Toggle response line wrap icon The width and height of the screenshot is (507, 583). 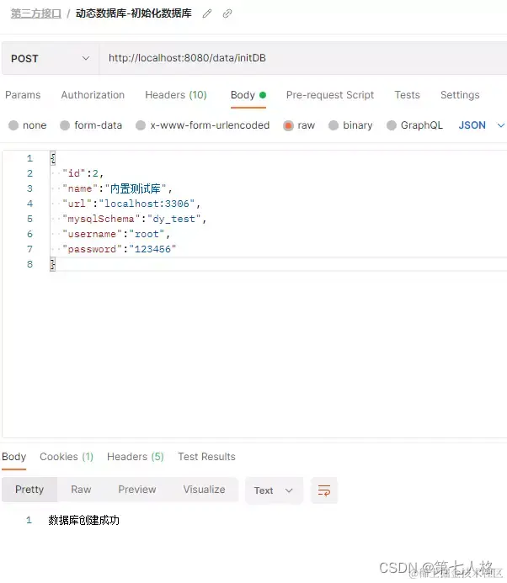324,490
